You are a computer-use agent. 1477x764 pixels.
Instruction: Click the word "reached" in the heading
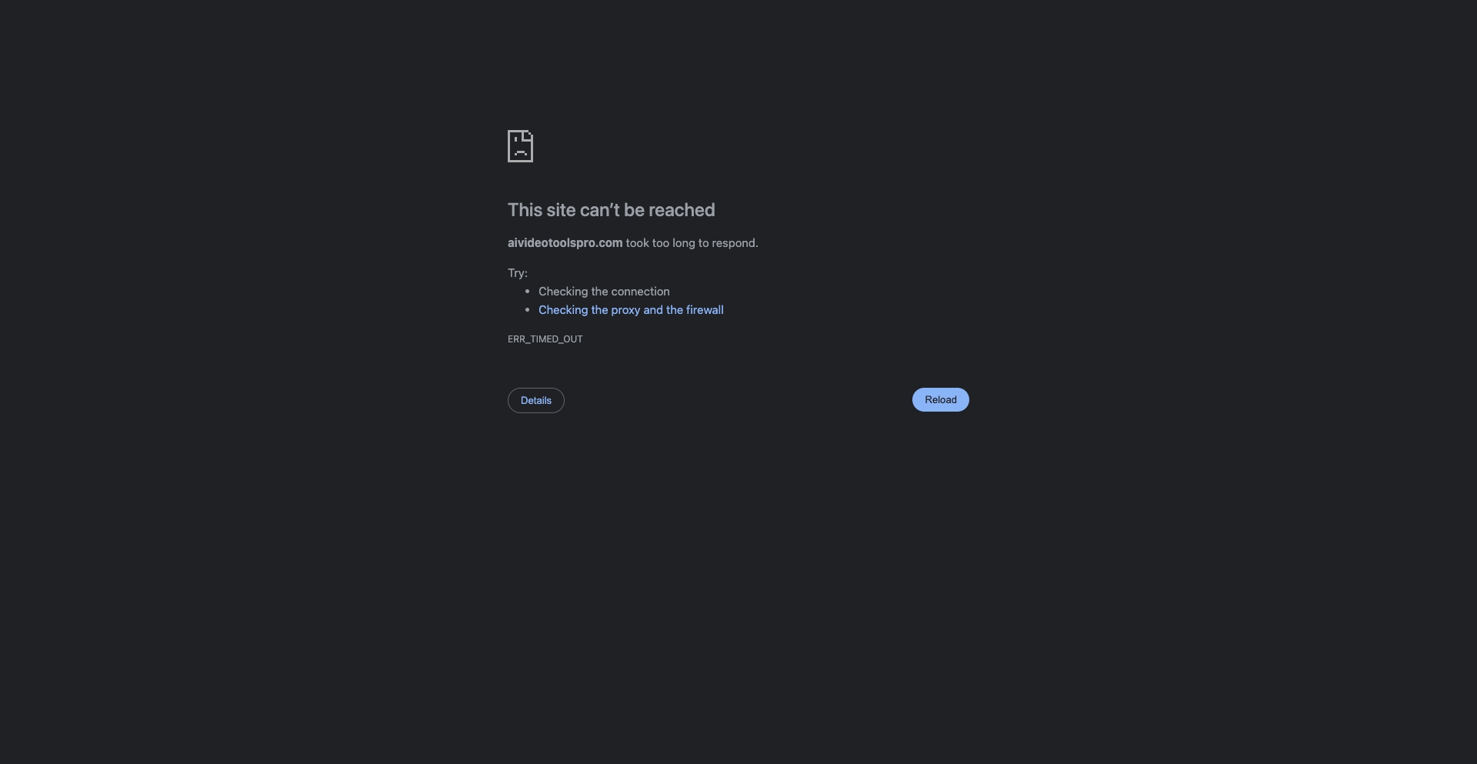[x=682, y=210]
